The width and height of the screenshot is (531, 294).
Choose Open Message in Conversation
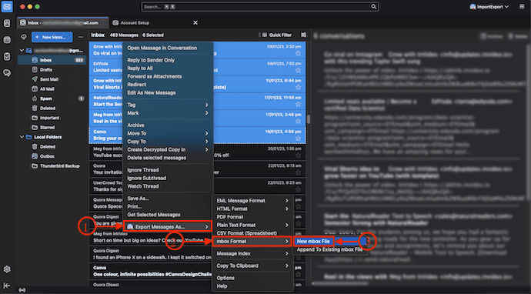pos(168,48)
